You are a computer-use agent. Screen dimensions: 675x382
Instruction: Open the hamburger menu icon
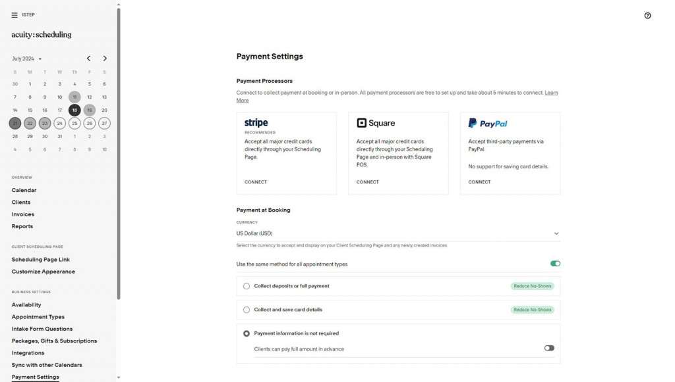(15, 15)
